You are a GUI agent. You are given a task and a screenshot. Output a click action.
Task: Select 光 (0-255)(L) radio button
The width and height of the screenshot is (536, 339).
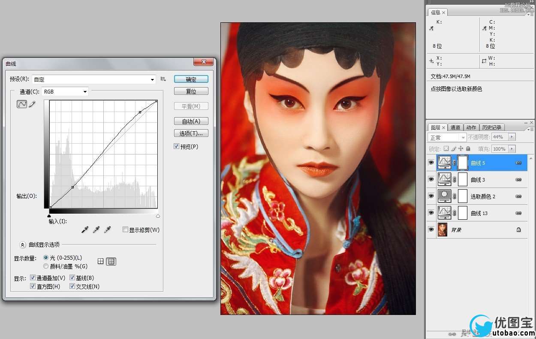click(x=46, y=258)
